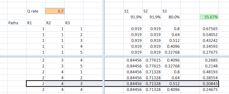The height and width of the screenshot is (94, 229).
Task: Click S1 value 0.84456 in the 0.38554 row
Action: tap(133, 78)
